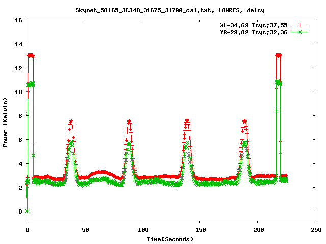This screenshot has height=244, width=326.
Task: Click the Power (Kelvin) y-axis label
Action: pyautogui.click(x=5, y=123)
